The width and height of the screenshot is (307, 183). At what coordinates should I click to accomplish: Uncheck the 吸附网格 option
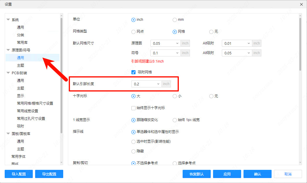[x=133, y=72]
